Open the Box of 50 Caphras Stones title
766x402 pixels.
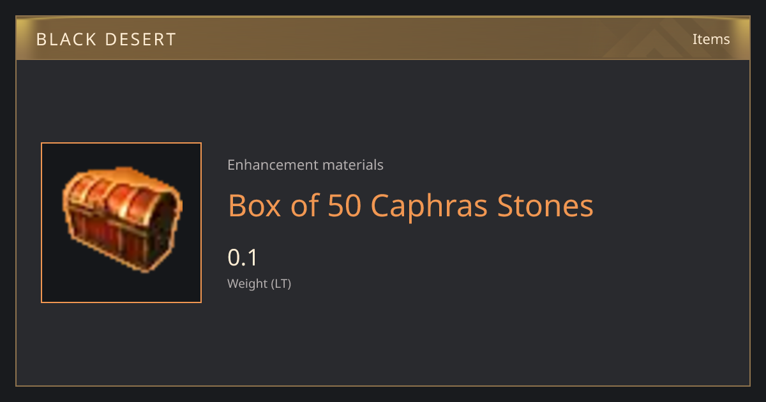pos(410,206)
